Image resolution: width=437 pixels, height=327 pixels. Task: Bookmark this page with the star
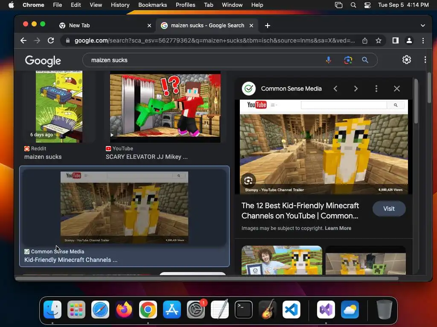(x=379, y=40)
